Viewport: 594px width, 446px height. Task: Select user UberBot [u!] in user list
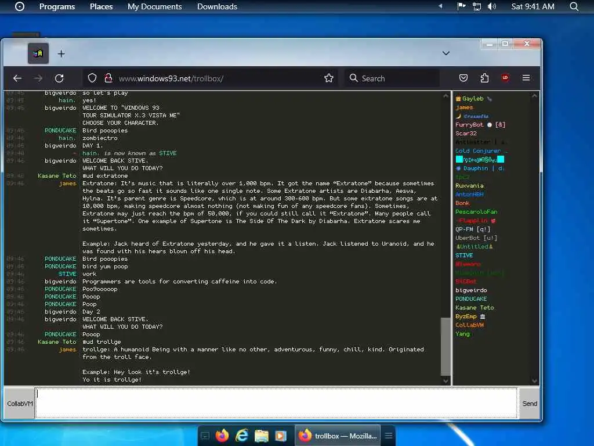pyautogui.click(x=476, y=238)
